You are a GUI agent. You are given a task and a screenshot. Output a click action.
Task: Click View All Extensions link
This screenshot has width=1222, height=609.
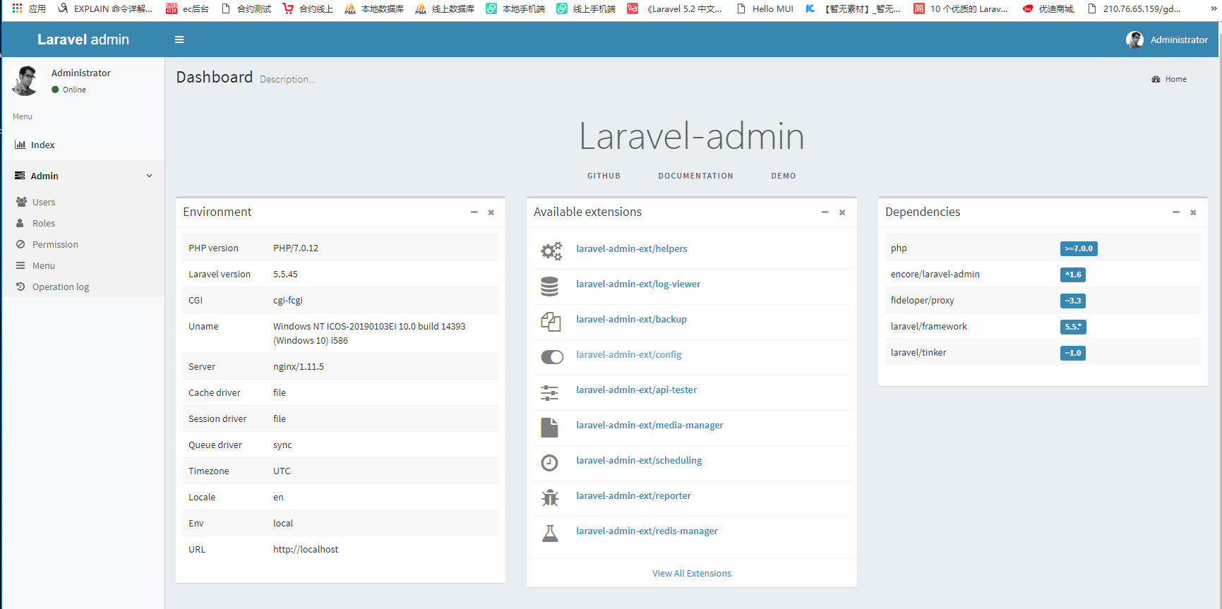pos(692,573)
